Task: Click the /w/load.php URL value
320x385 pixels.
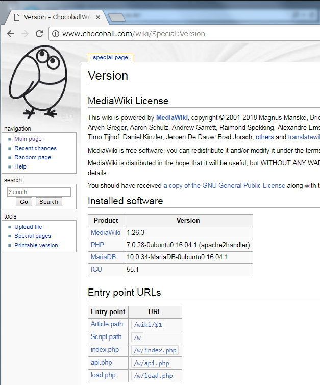Action: click(153, 376)
